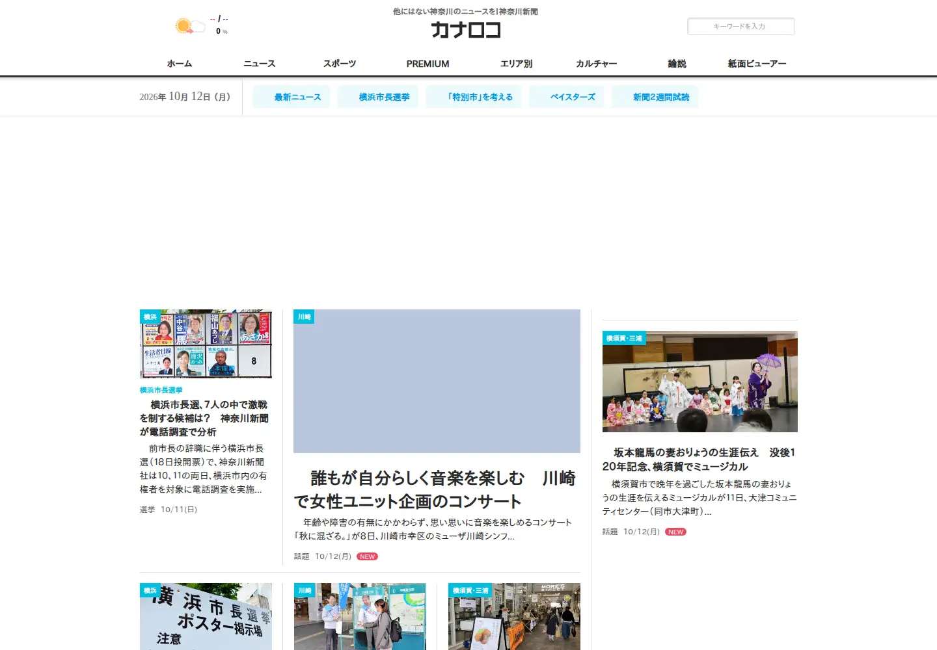Open headline 横浜市長選、7人の中で激戦

[x=204, y=418]
